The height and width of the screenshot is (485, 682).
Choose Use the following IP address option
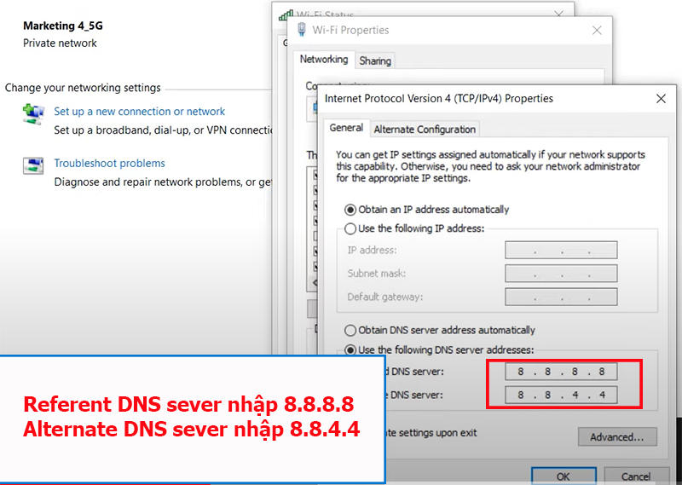[350, 228]
